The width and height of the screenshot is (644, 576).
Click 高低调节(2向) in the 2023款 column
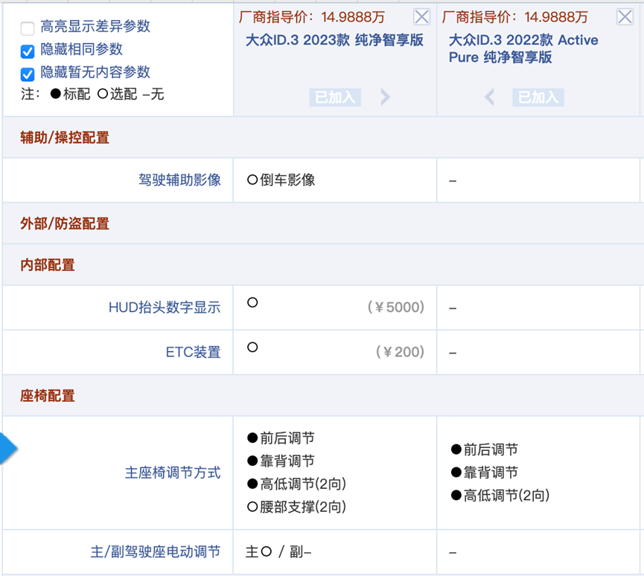pos(296,484)
